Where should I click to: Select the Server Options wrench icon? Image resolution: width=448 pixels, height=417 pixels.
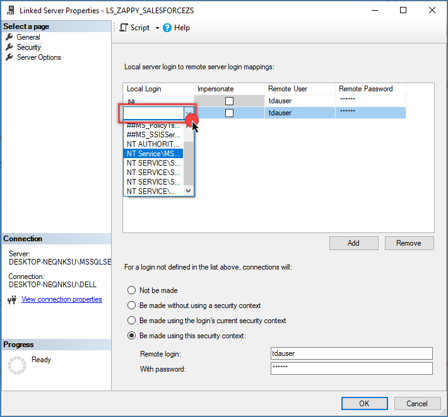coord(9,57)
